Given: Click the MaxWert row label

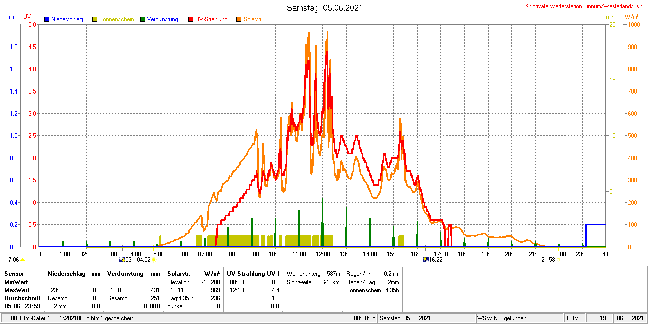Looking at the screenshot, I should (16, 290).
